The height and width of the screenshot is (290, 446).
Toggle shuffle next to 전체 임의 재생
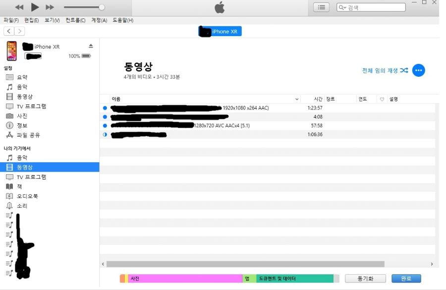click(x=403, y=70)
